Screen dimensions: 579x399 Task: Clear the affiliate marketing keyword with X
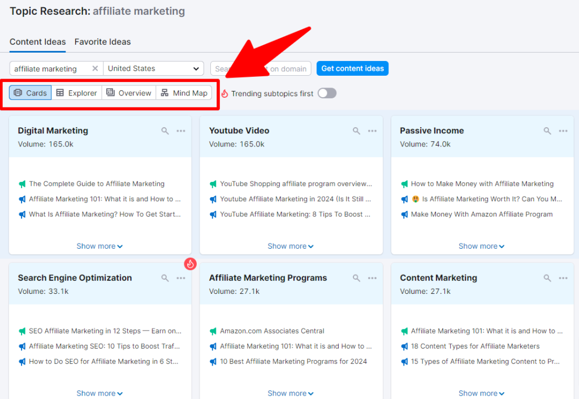point(95,68)
